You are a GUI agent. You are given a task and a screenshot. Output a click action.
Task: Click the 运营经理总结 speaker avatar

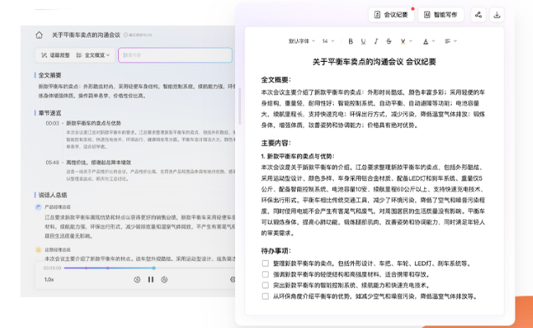click(38, 250)
